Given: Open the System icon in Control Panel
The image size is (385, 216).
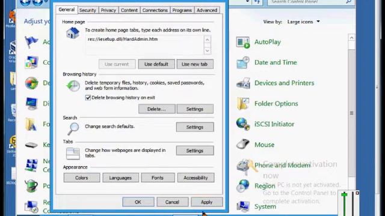Looking at the screenshot, I should point(243,206).
